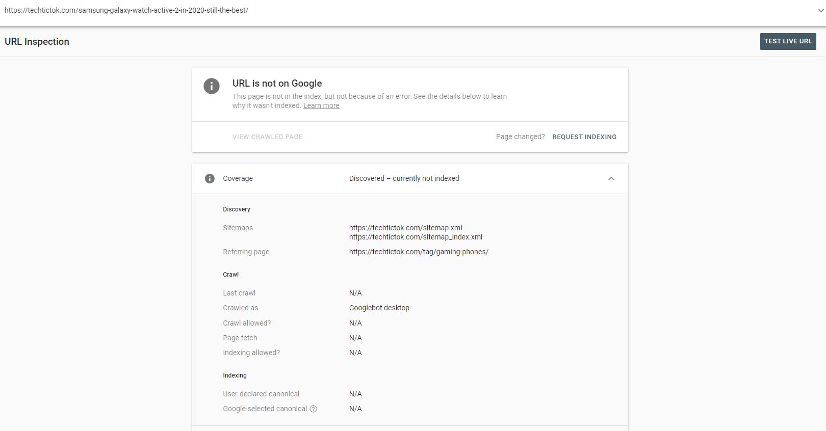Collapse the Coverage section chevron

click(x=611, y=178)
